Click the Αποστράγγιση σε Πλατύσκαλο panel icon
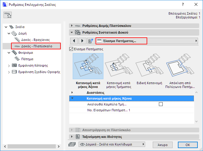Viewport: 203px width, 151px height. point(78,130)
